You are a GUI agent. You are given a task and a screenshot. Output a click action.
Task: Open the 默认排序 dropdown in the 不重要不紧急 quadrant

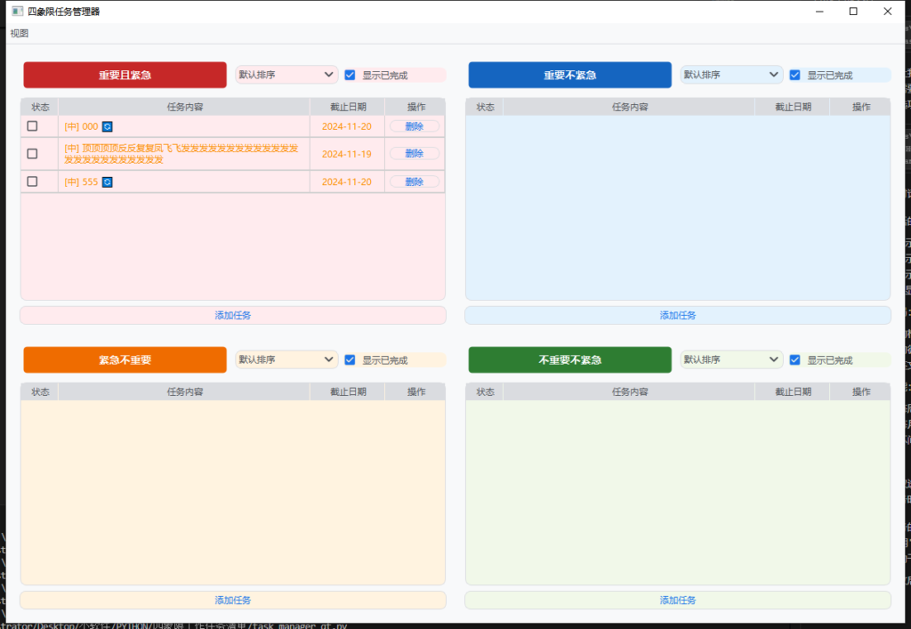tap(731, 360)
